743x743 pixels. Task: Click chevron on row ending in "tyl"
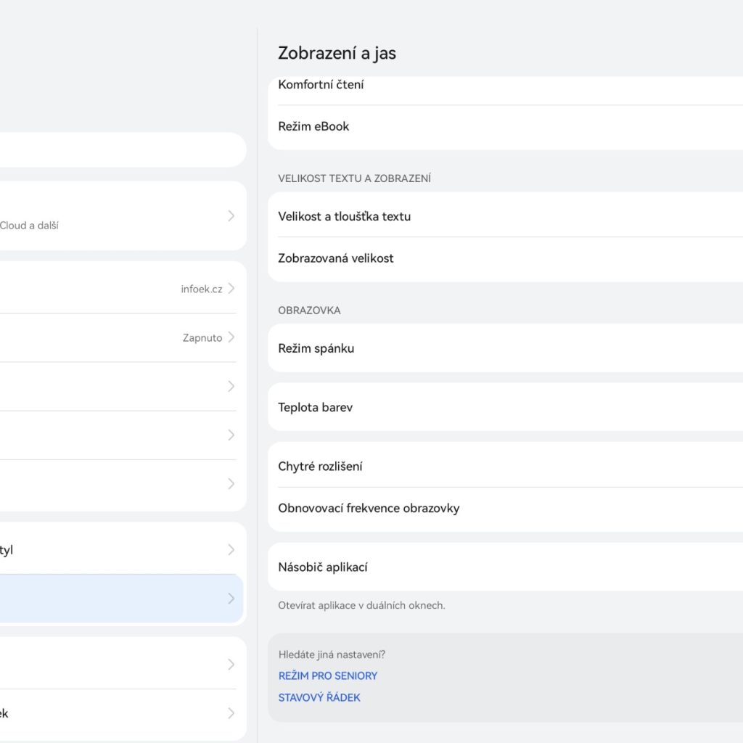pos(231,550)
